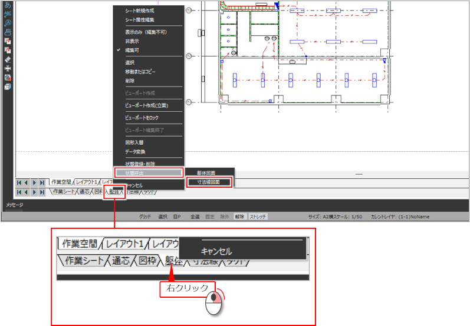
Task: Click the circled A annotation tool icon
Action: (8, 23)
